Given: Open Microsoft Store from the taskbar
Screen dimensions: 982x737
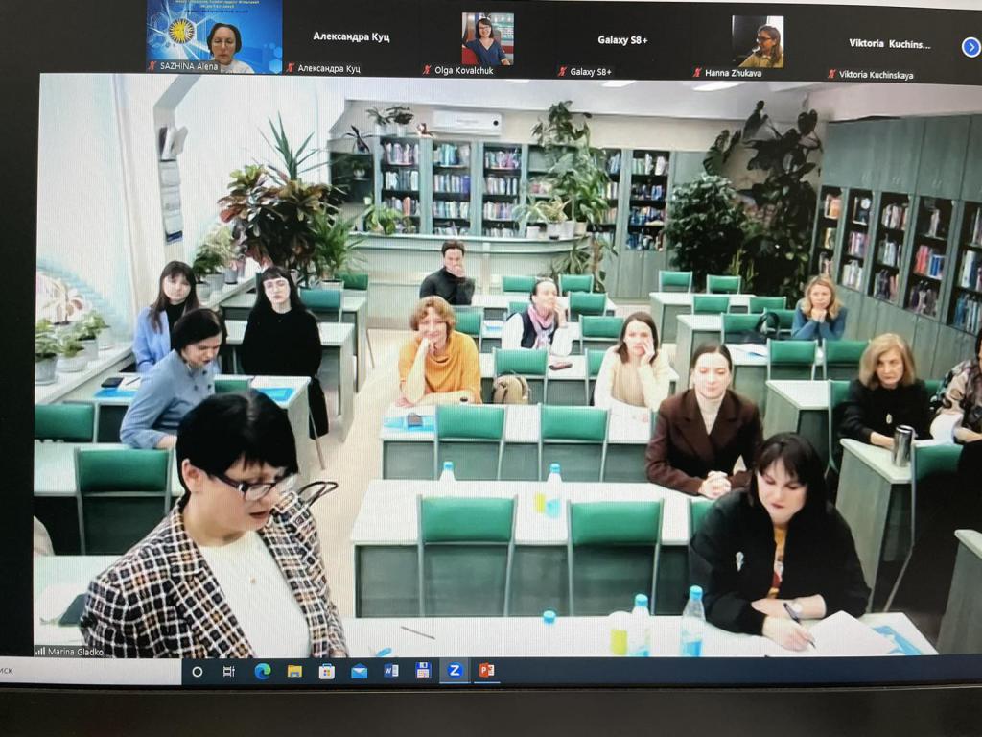Looking at the screenshot, I should pyautogui.click(x=327, y=671).
